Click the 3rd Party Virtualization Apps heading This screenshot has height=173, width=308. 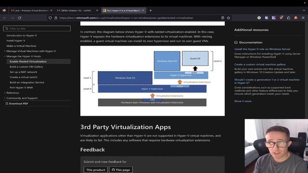(x=126, y=127)
